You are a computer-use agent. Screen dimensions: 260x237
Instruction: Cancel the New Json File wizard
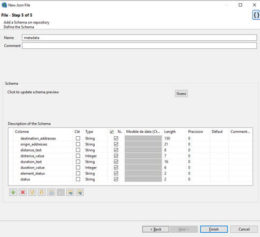pyautogui.click(x=244, y=229)
